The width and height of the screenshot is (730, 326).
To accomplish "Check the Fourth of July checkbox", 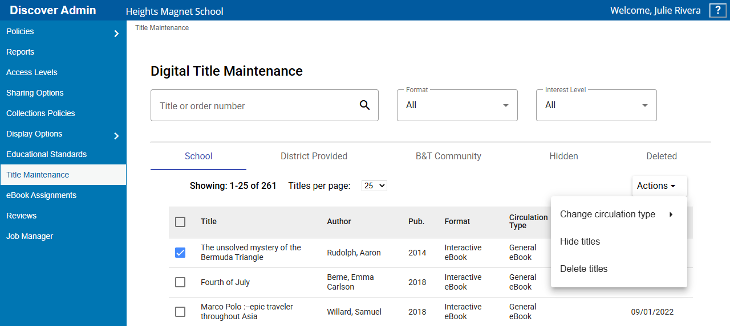I will pos(180,282).
